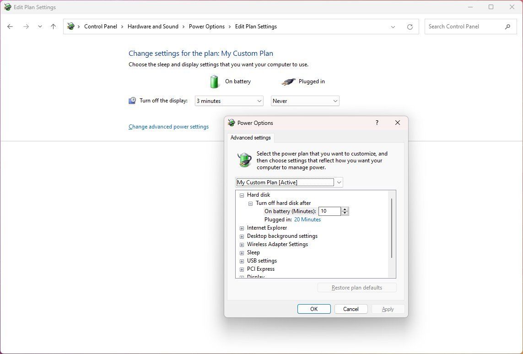Click the forward navigation arrow
The height and width of the screenshot is (354, 523).
[x=26, y=27]
